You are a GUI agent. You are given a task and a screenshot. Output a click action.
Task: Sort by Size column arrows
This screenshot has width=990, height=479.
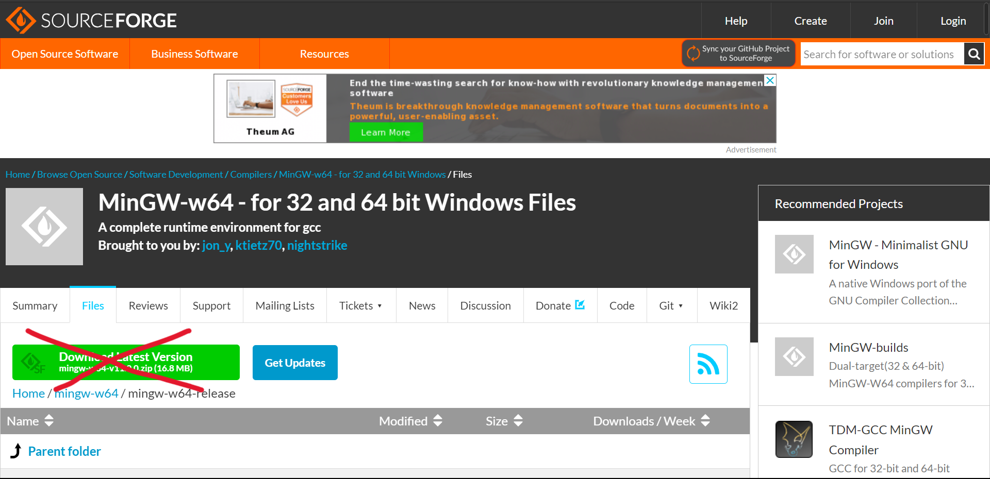pyautogui.click(x=518, y=421)
